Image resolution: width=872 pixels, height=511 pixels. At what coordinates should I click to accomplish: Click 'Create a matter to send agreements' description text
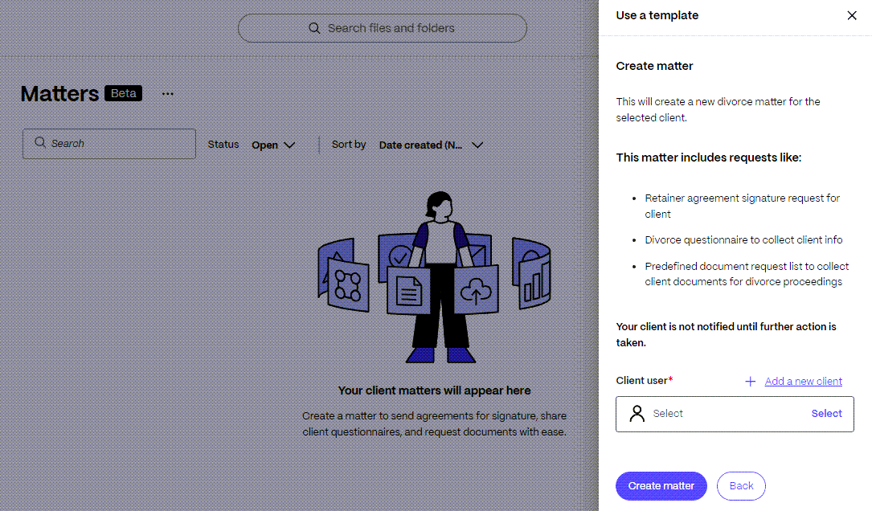pos(434,424)
